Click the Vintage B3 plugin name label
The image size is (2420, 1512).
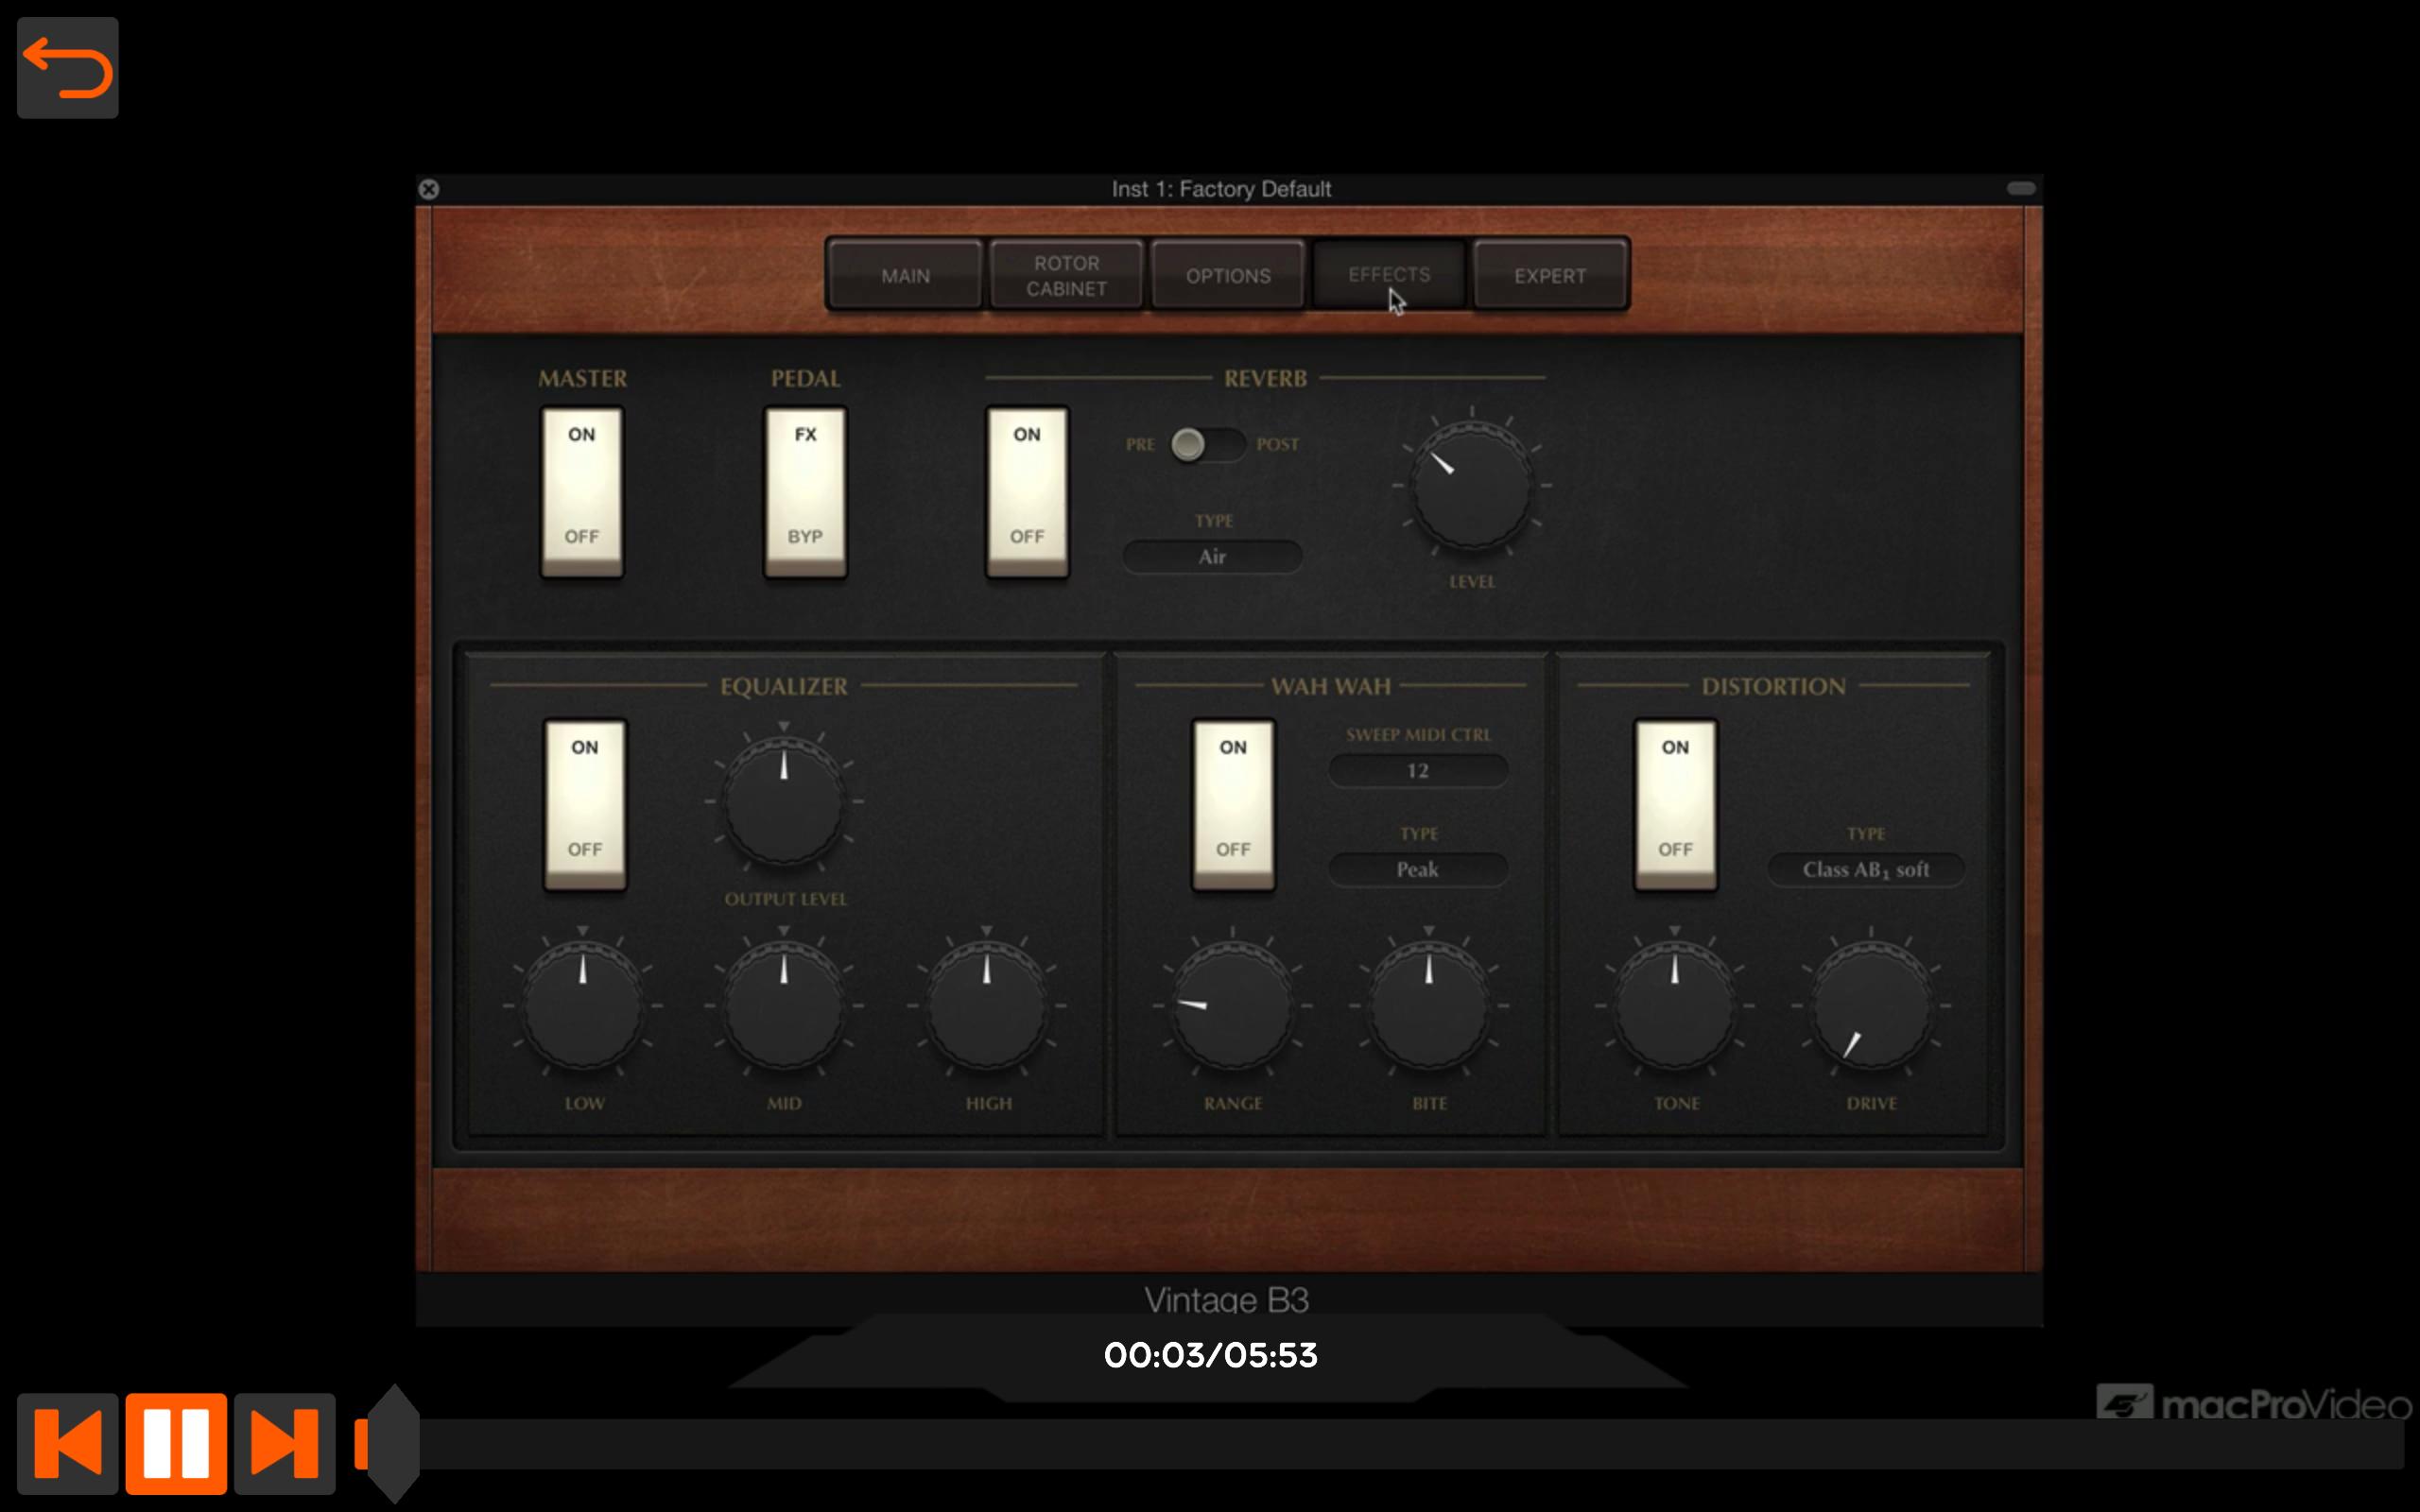(1226, 1299)
